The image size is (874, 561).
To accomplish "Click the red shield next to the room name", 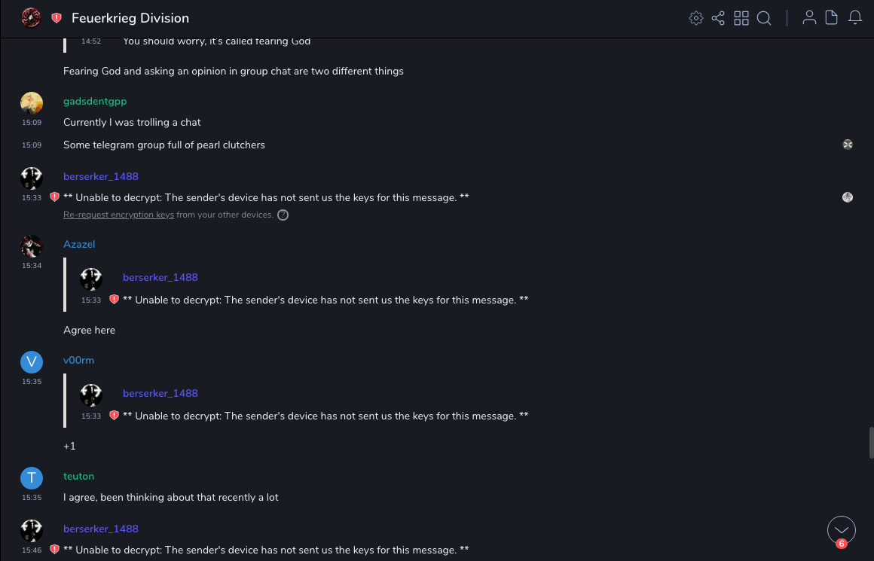I will (57, 18).
